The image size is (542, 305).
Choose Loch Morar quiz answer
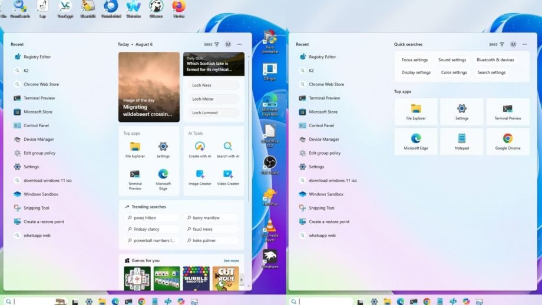(214, 99)
